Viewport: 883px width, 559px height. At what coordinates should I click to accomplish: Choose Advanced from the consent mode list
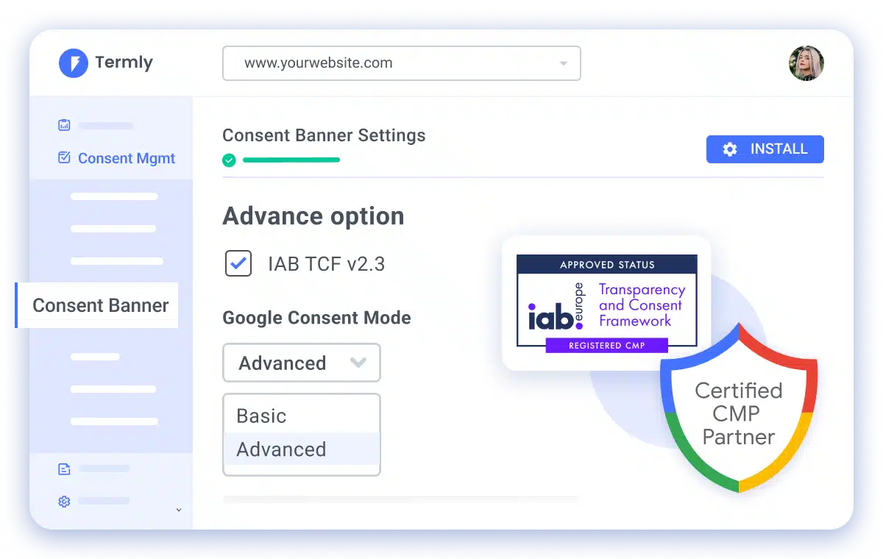coord(302,449)
